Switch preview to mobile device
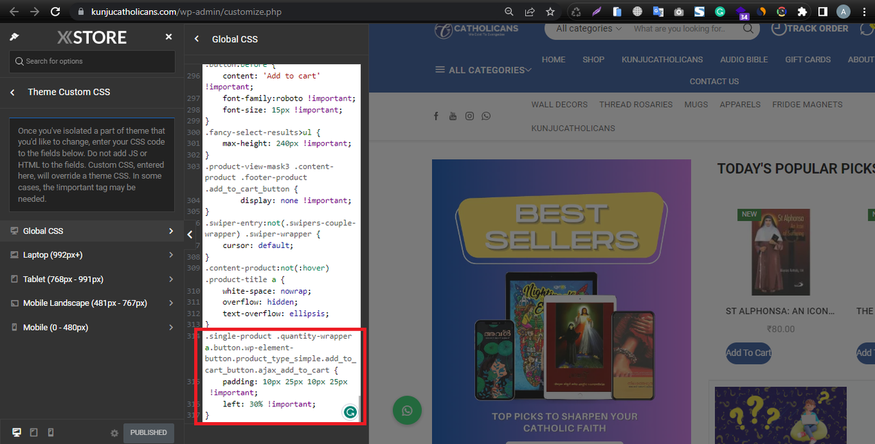875x444 pixels. tap(51, 432)
